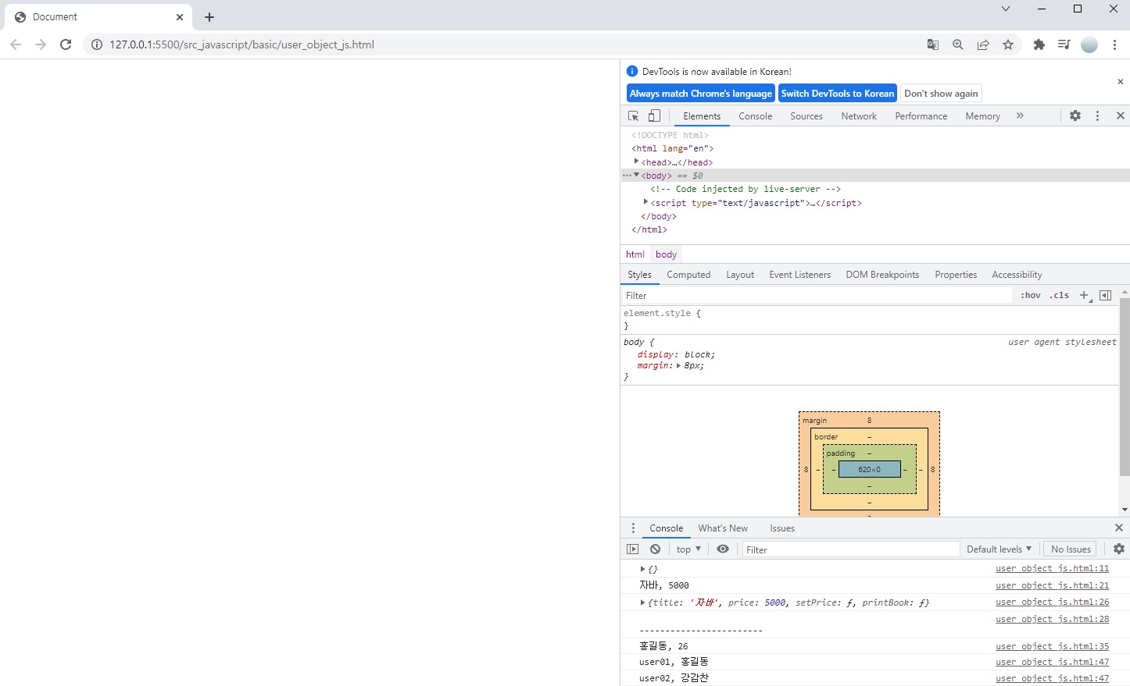Switch to the Performance panel tab
Screen dimensions: 1130x686
click(x=921, y=116)
